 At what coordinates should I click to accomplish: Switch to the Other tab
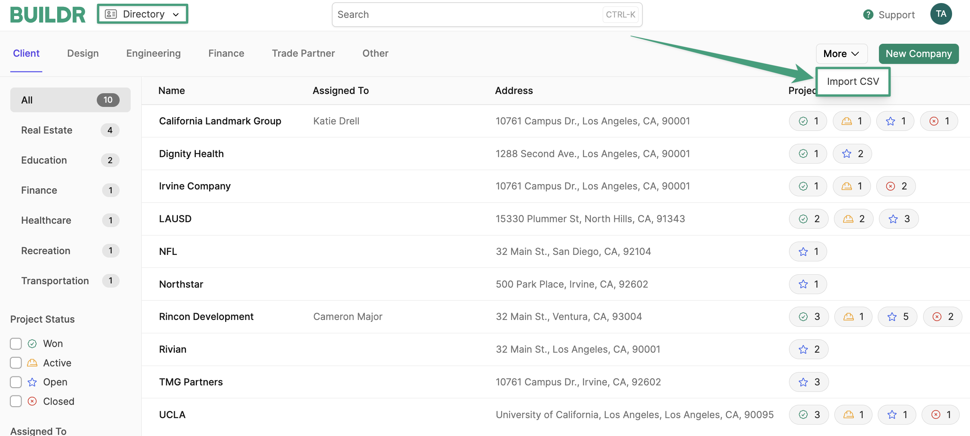click(x=375, y=54)
